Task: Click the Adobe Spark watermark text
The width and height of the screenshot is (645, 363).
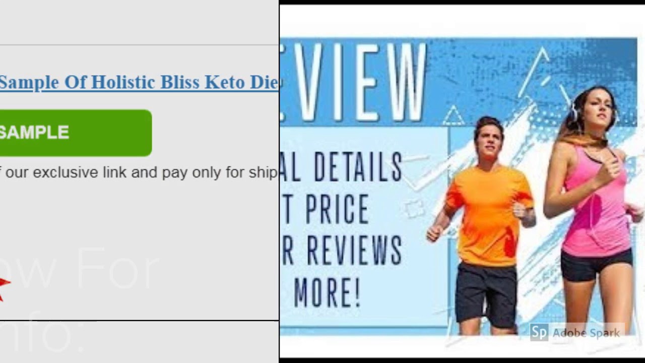Action: point(586,333)
